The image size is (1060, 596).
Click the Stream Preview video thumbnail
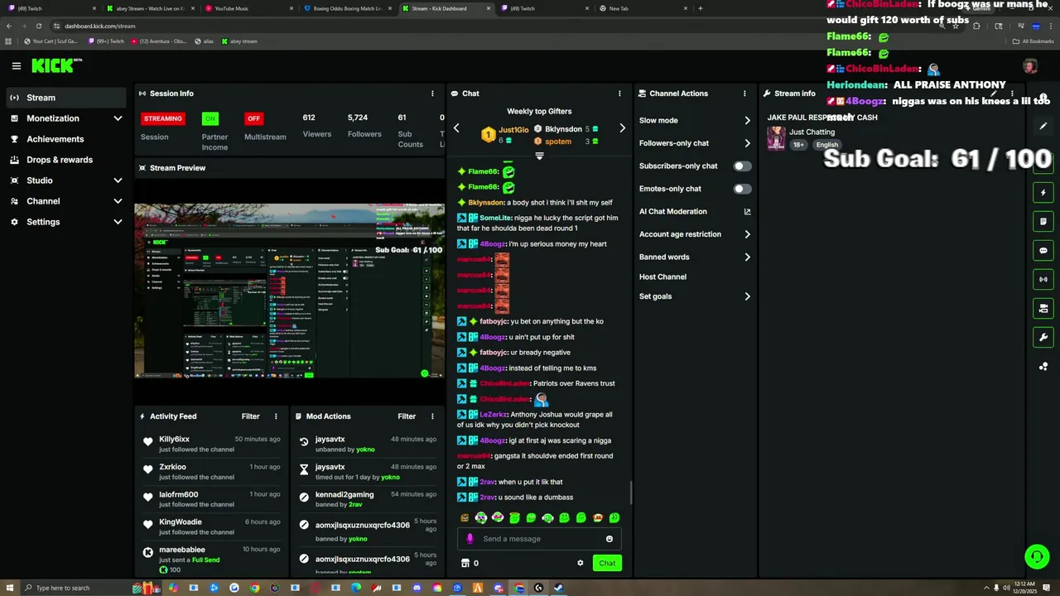pos(289,291)
